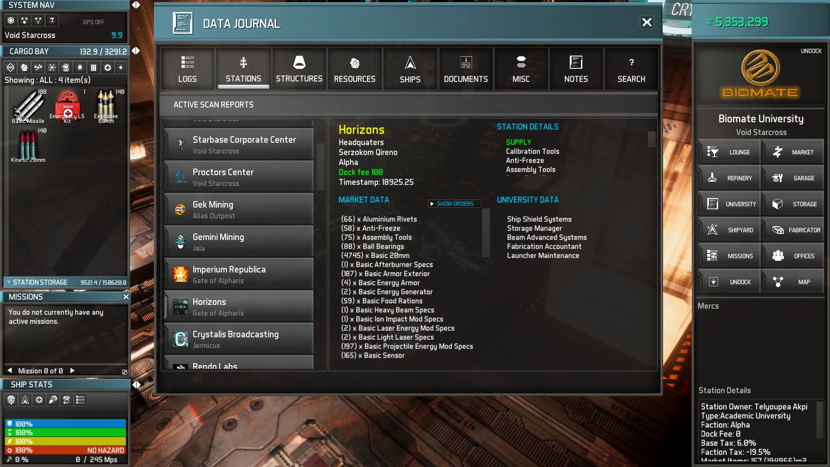Select Explosive 60mm cargo item

pos(106,107)
